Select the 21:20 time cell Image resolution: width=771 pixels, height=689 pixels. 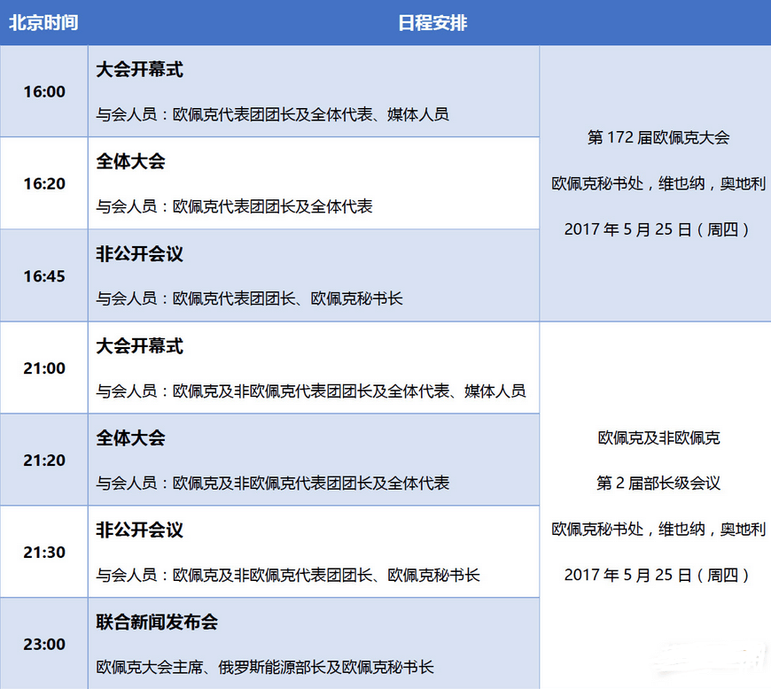[44, 460]
